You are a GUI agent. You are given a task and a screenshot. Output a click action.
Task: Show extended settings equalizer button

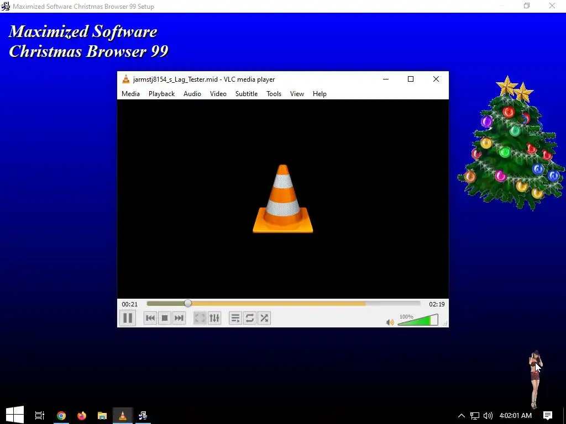pos(214,318)
